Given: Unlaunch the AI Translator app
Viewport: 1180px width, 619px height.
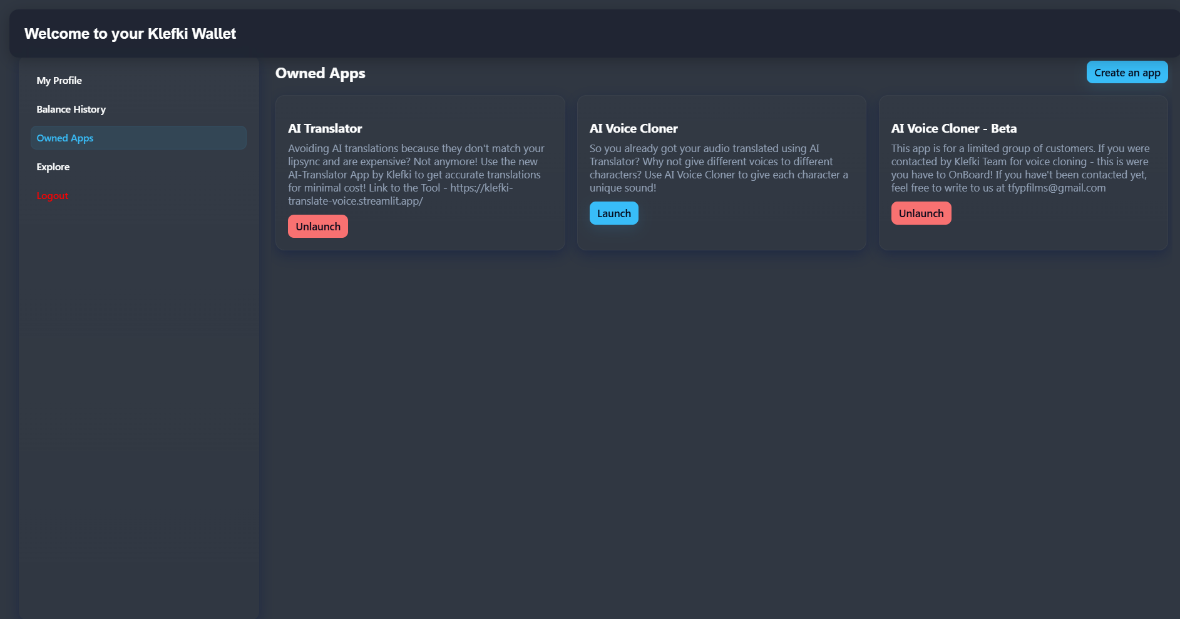Looking at the screenshot, I should click(318, 227).
